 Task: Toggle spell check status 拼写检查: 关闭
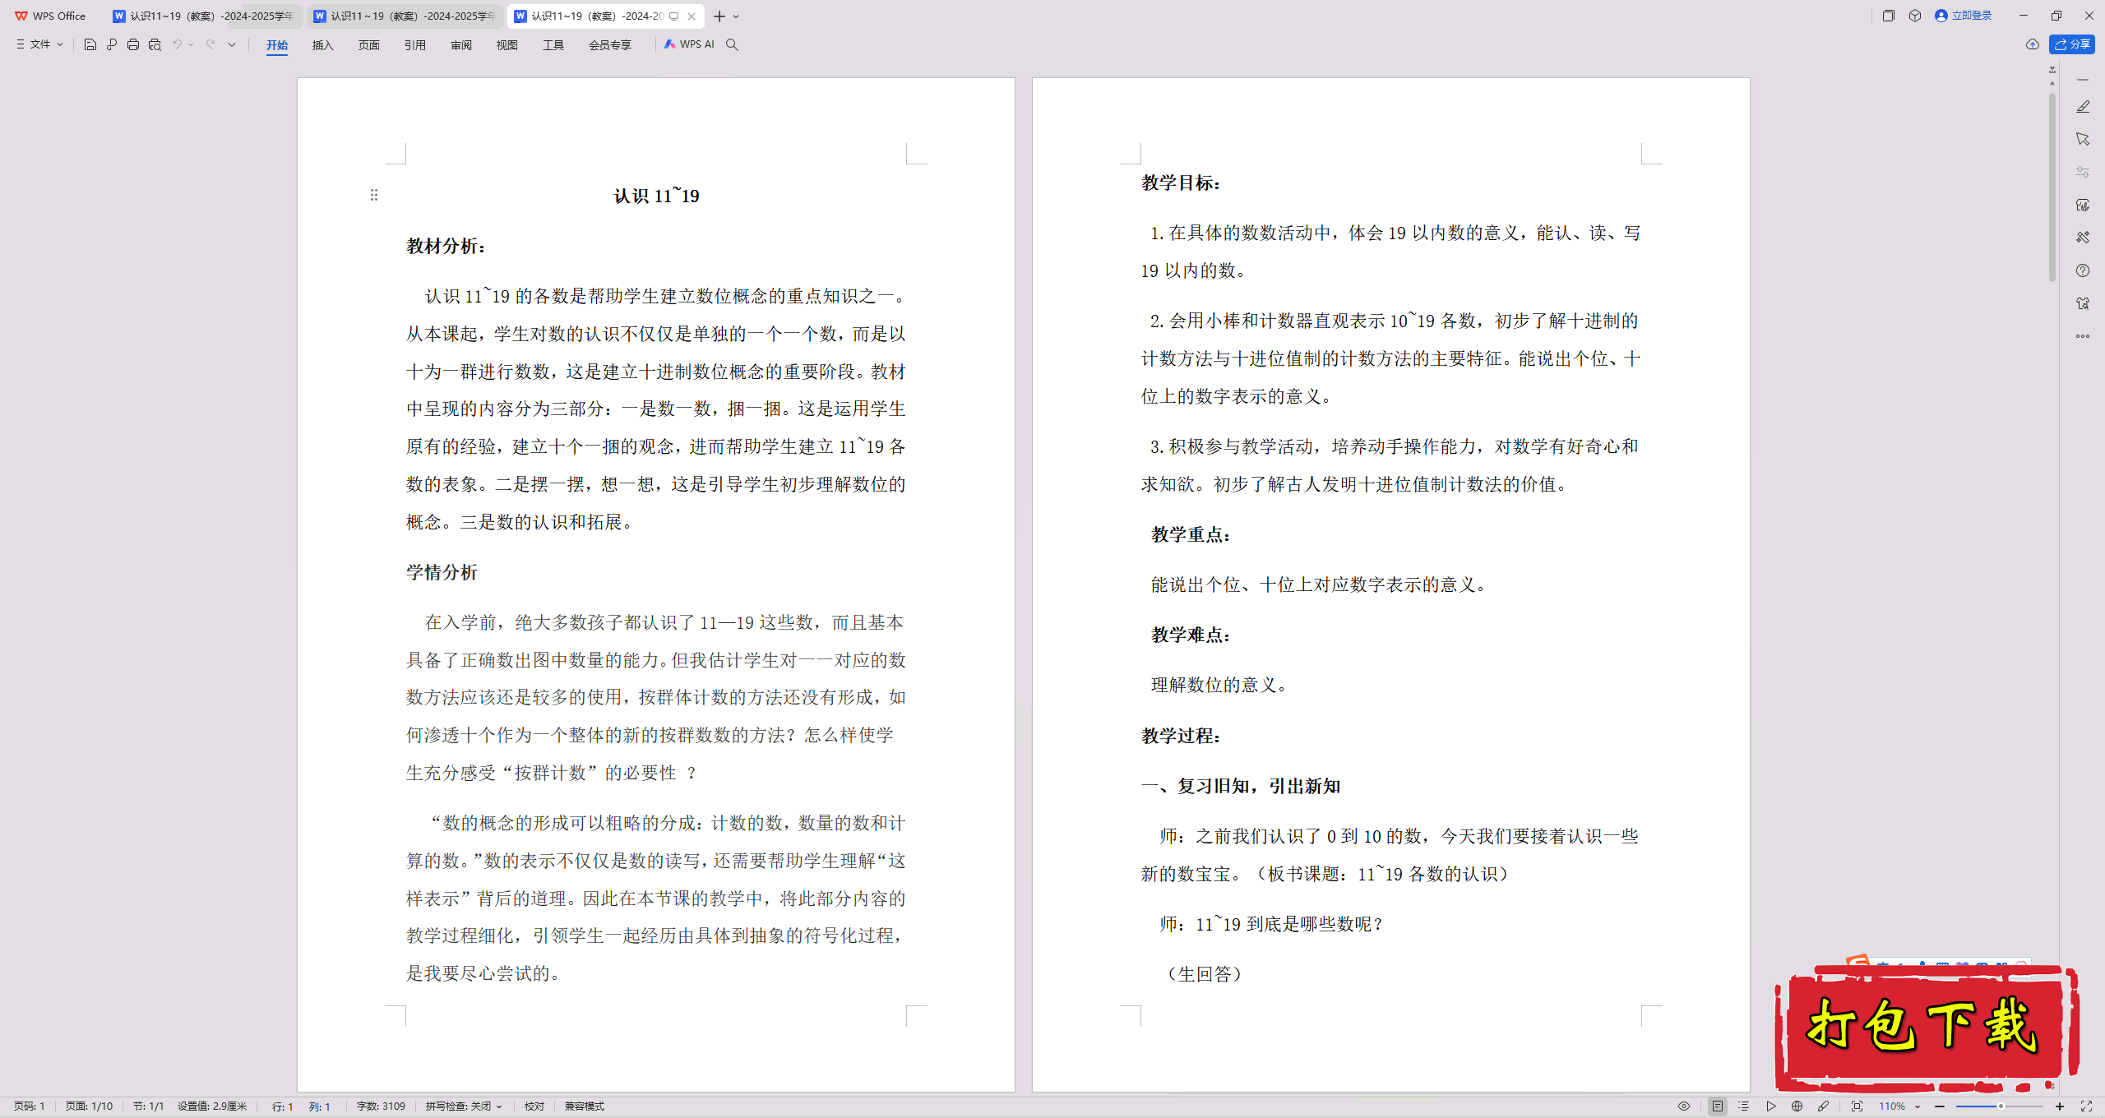464,1106
